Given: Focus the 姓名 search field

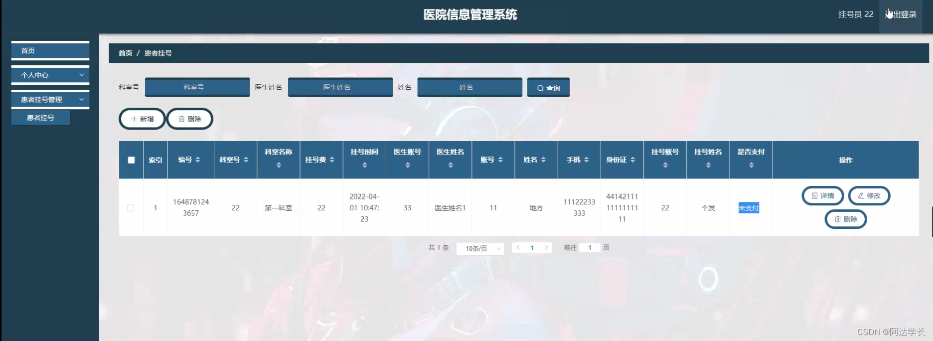Looking at the screenshot, I should click(470, 87).
